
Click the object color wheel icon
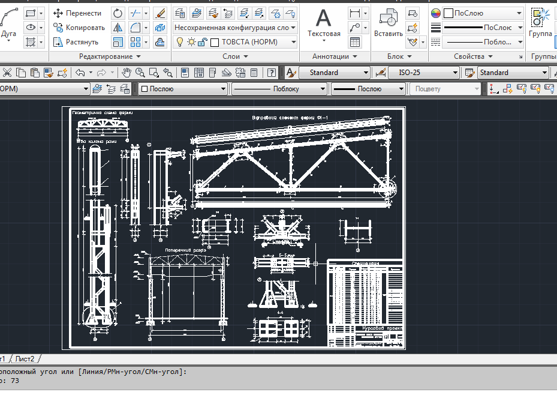(x=436, y=14)
